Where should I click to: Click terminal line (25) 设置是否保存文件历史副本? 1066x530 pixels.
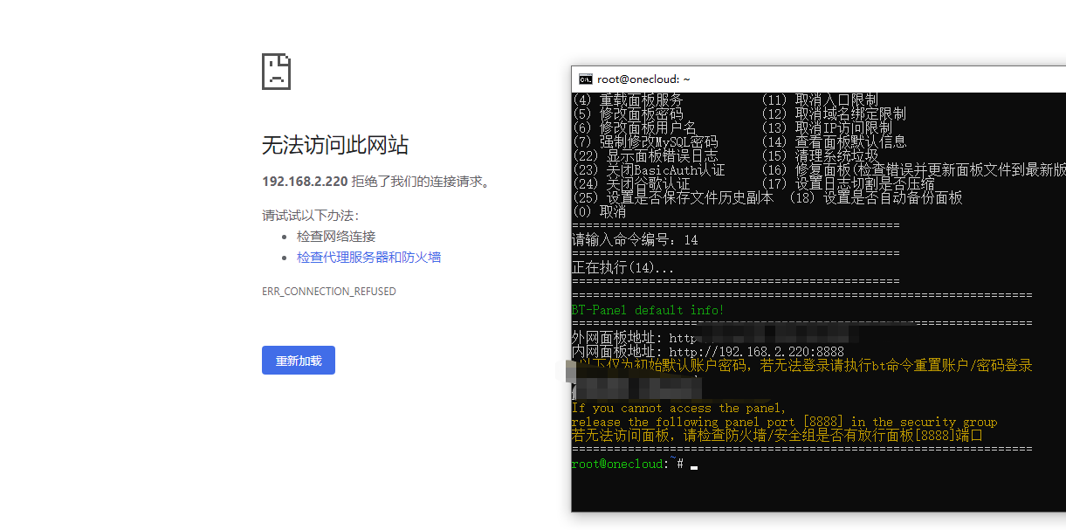click(673, 197)
